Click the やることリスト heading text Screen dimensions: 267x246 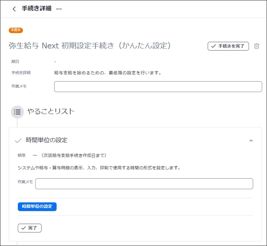(x=51, y=111)
